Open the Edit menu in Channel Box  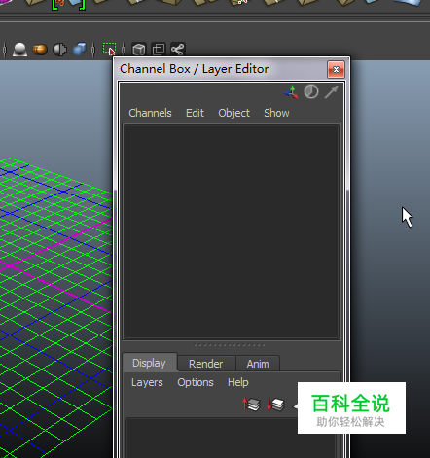pyautogui.click(x=195, y=113)
